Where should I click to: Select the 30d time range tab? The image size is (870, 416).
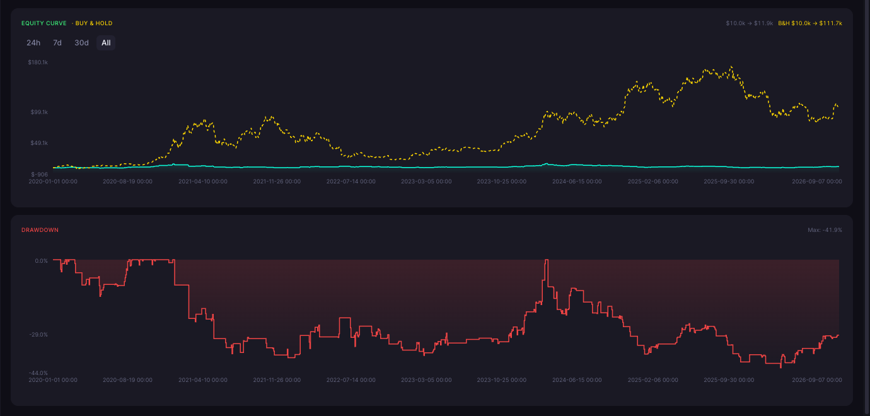[x=81, y=43]
